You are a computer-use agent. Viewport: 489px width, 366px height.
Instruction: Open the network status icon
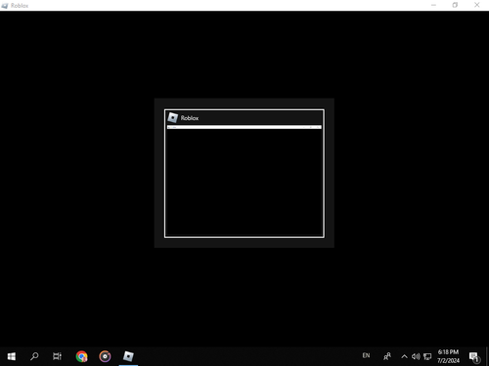(427, 356)
